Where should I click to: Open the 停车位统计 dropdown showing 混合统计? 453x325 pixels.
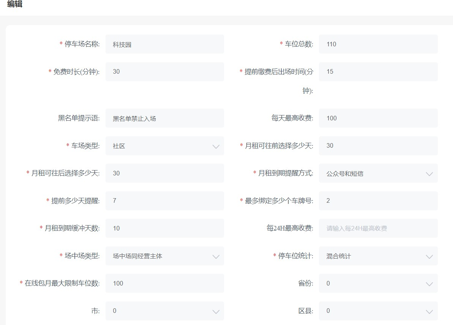(378, 256)
